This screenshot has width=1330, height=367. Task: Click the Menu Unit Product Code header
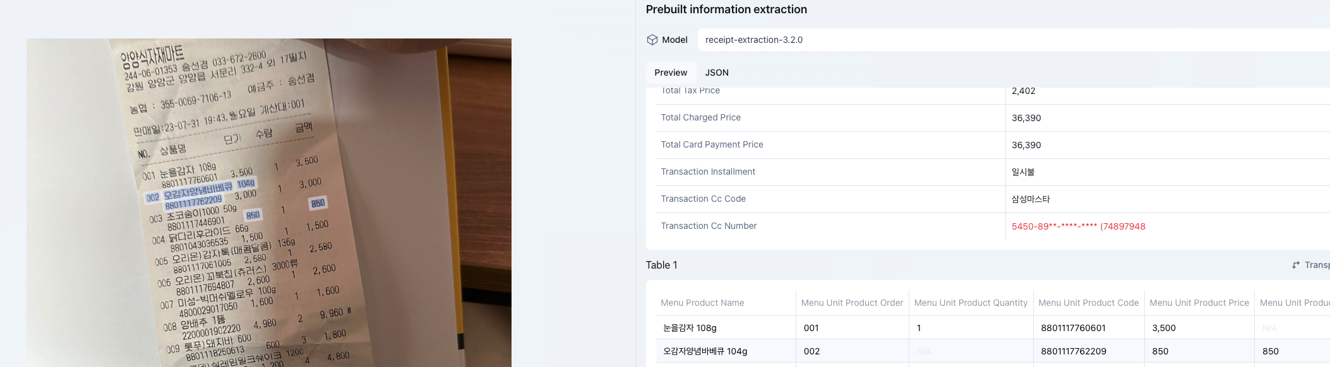tap(1088, 303)
